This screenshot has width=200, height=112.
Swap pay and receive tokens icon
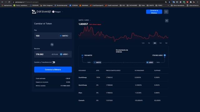tap(52, 44)
